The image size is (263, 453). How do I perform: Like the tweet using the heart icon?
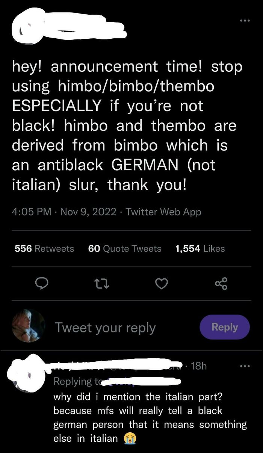(x=162, y=284)
